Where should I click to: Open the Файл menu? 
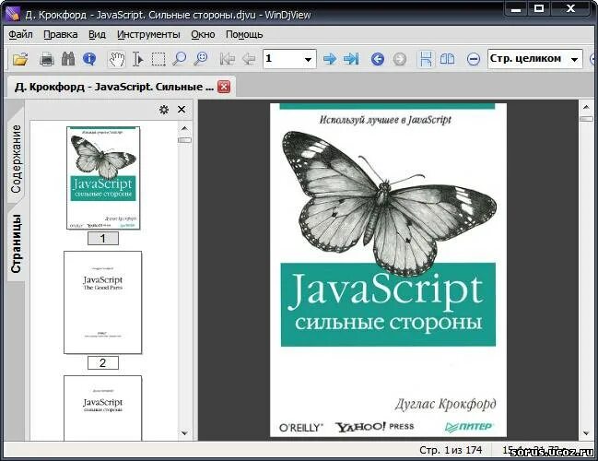[20, 35]
